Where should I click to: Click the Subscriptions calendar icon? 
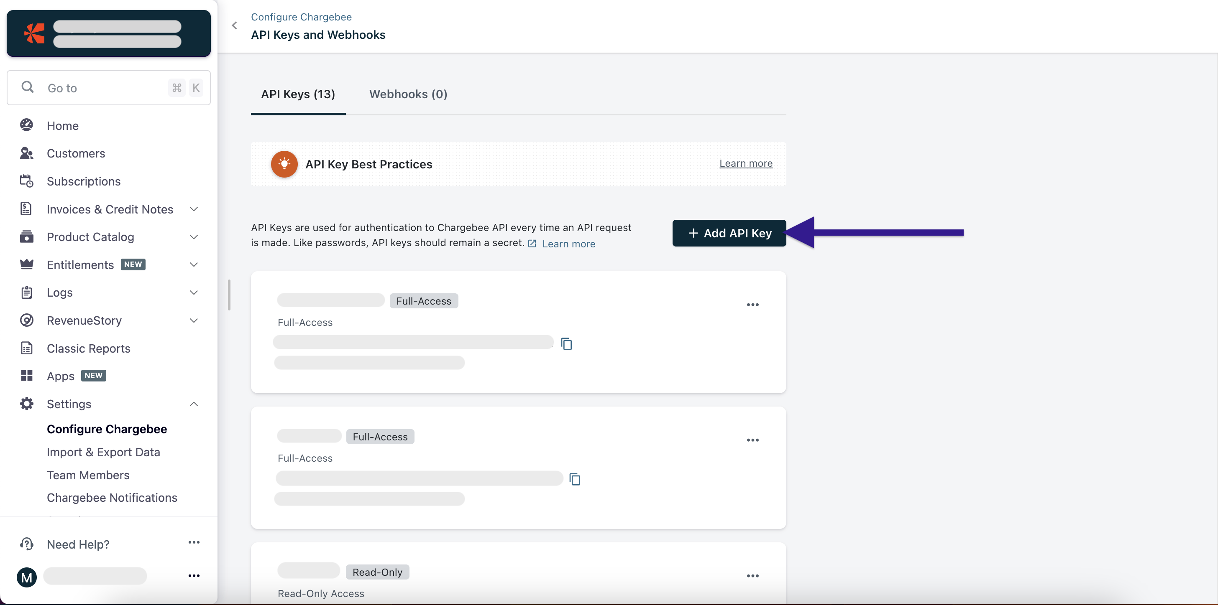click(x=26, y=181)
